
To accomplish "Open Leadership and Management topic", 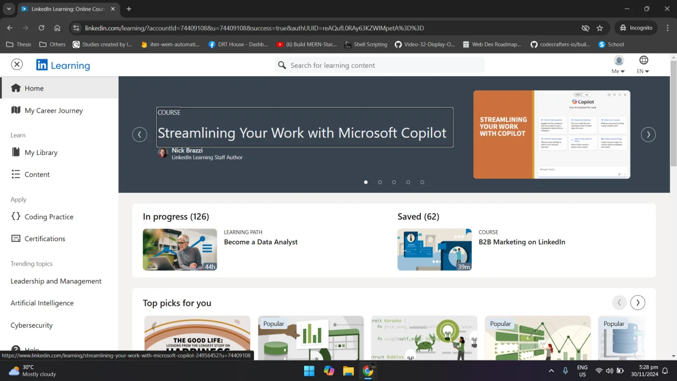I will pyautogui.click(x=56, y=281).
